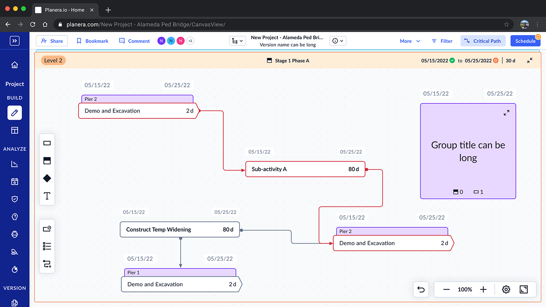Open canvas settings gear
This screenshot has height=307, width=546.
coord(506,289)
